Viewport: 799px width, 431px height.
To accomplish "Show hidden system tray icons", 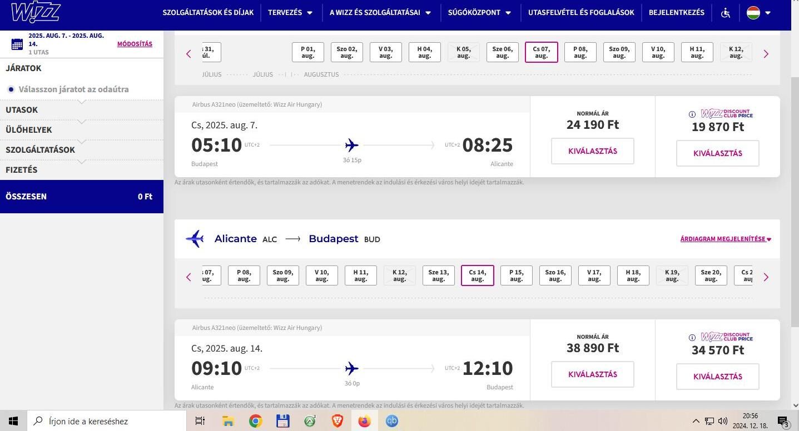I will [696, 421].
